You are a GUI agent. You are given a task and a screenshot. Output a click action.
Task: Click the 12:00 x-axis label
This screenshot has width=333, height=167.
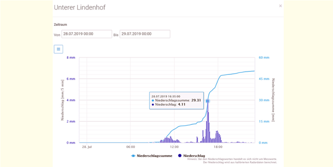click(174, 147)
